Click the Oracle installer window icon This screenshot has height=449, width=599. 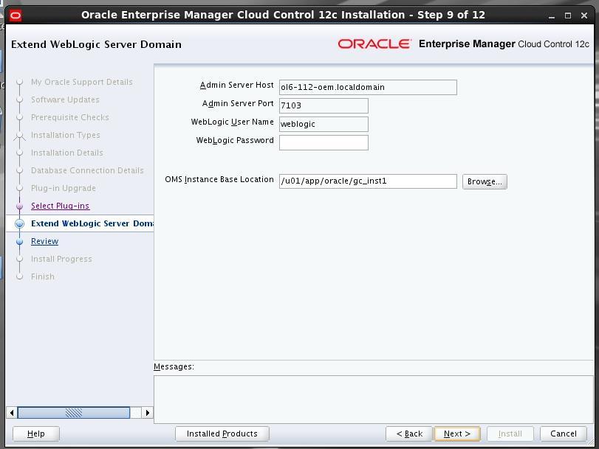(x=16, y=15)
